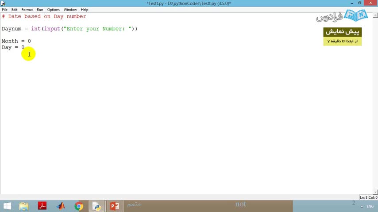Image resolution: width=378 pixels, height=212 pixels.
Task: Open the Options menu
Action: point(53,10)
